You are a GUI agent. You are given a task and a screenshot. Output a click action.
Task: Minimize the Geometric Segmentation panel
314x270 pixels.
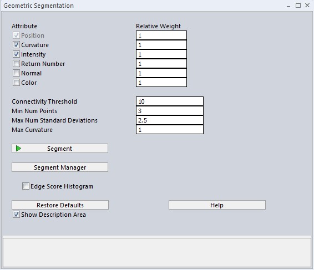point(288,6)
